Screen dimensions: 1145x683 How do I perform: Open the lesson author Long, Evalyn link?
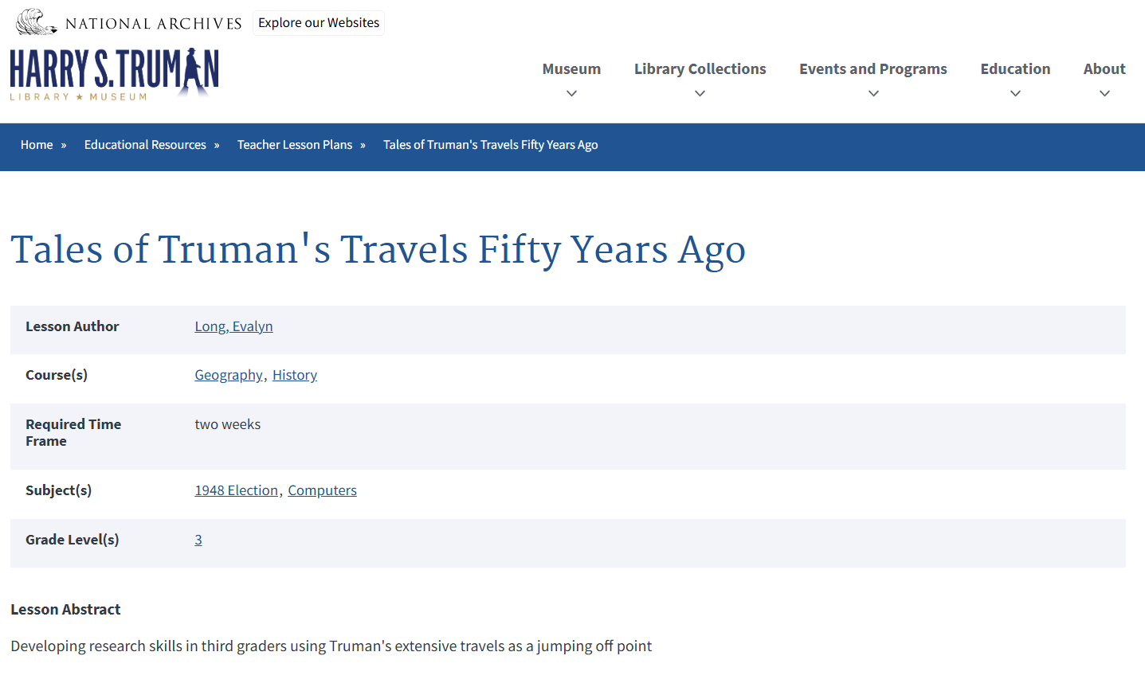[x=233, y=326]
